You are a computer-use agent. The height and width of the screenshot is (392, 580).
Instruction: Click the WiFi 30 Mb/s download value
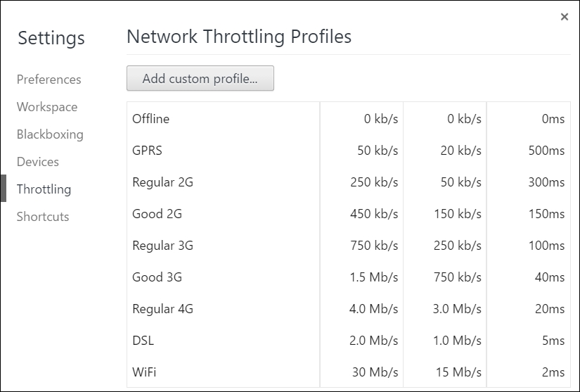(x=375, y=372)
